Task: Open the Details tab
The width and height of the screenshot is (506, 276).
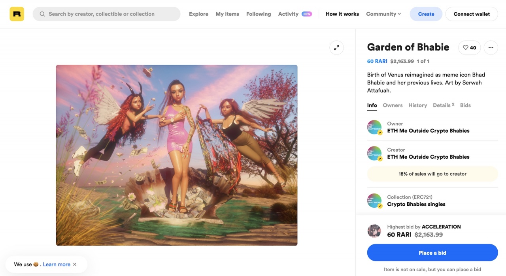Action: tap(443, 105)
